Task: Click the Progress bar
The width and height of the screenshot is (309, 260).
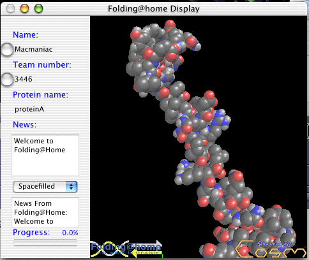Action: (x=45, y=242)
